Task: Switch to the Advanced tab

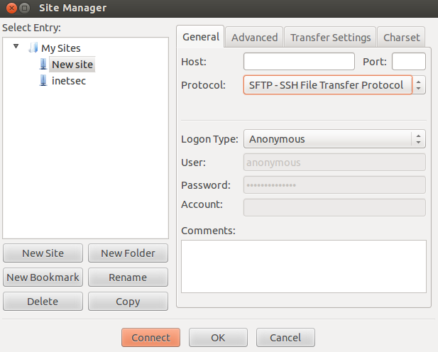Action: (x=254, y=37)
